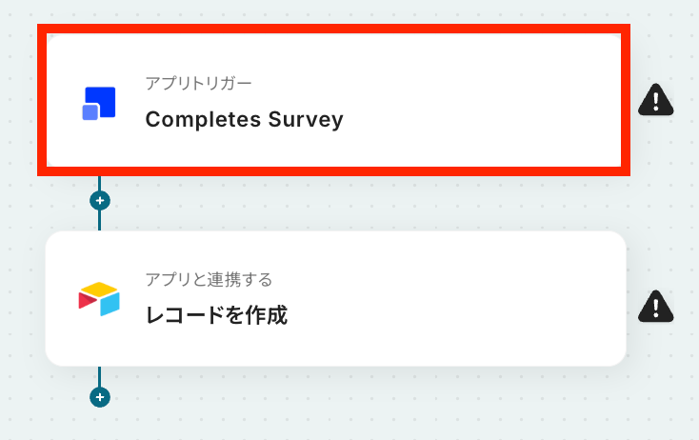Click the "レコードを作成" title text
Image resolution: width=699 pixels, height=440 pixels.
[216, 315]
